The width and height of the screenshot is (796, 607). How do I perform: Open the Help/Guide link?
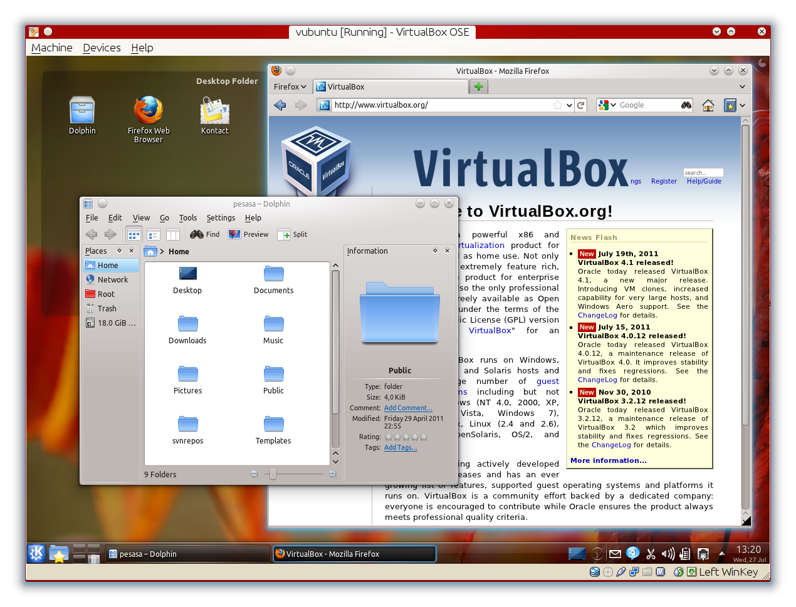(704, 181)
